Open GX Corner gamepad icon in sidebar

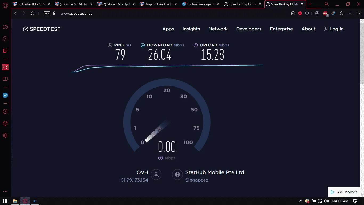5,27
